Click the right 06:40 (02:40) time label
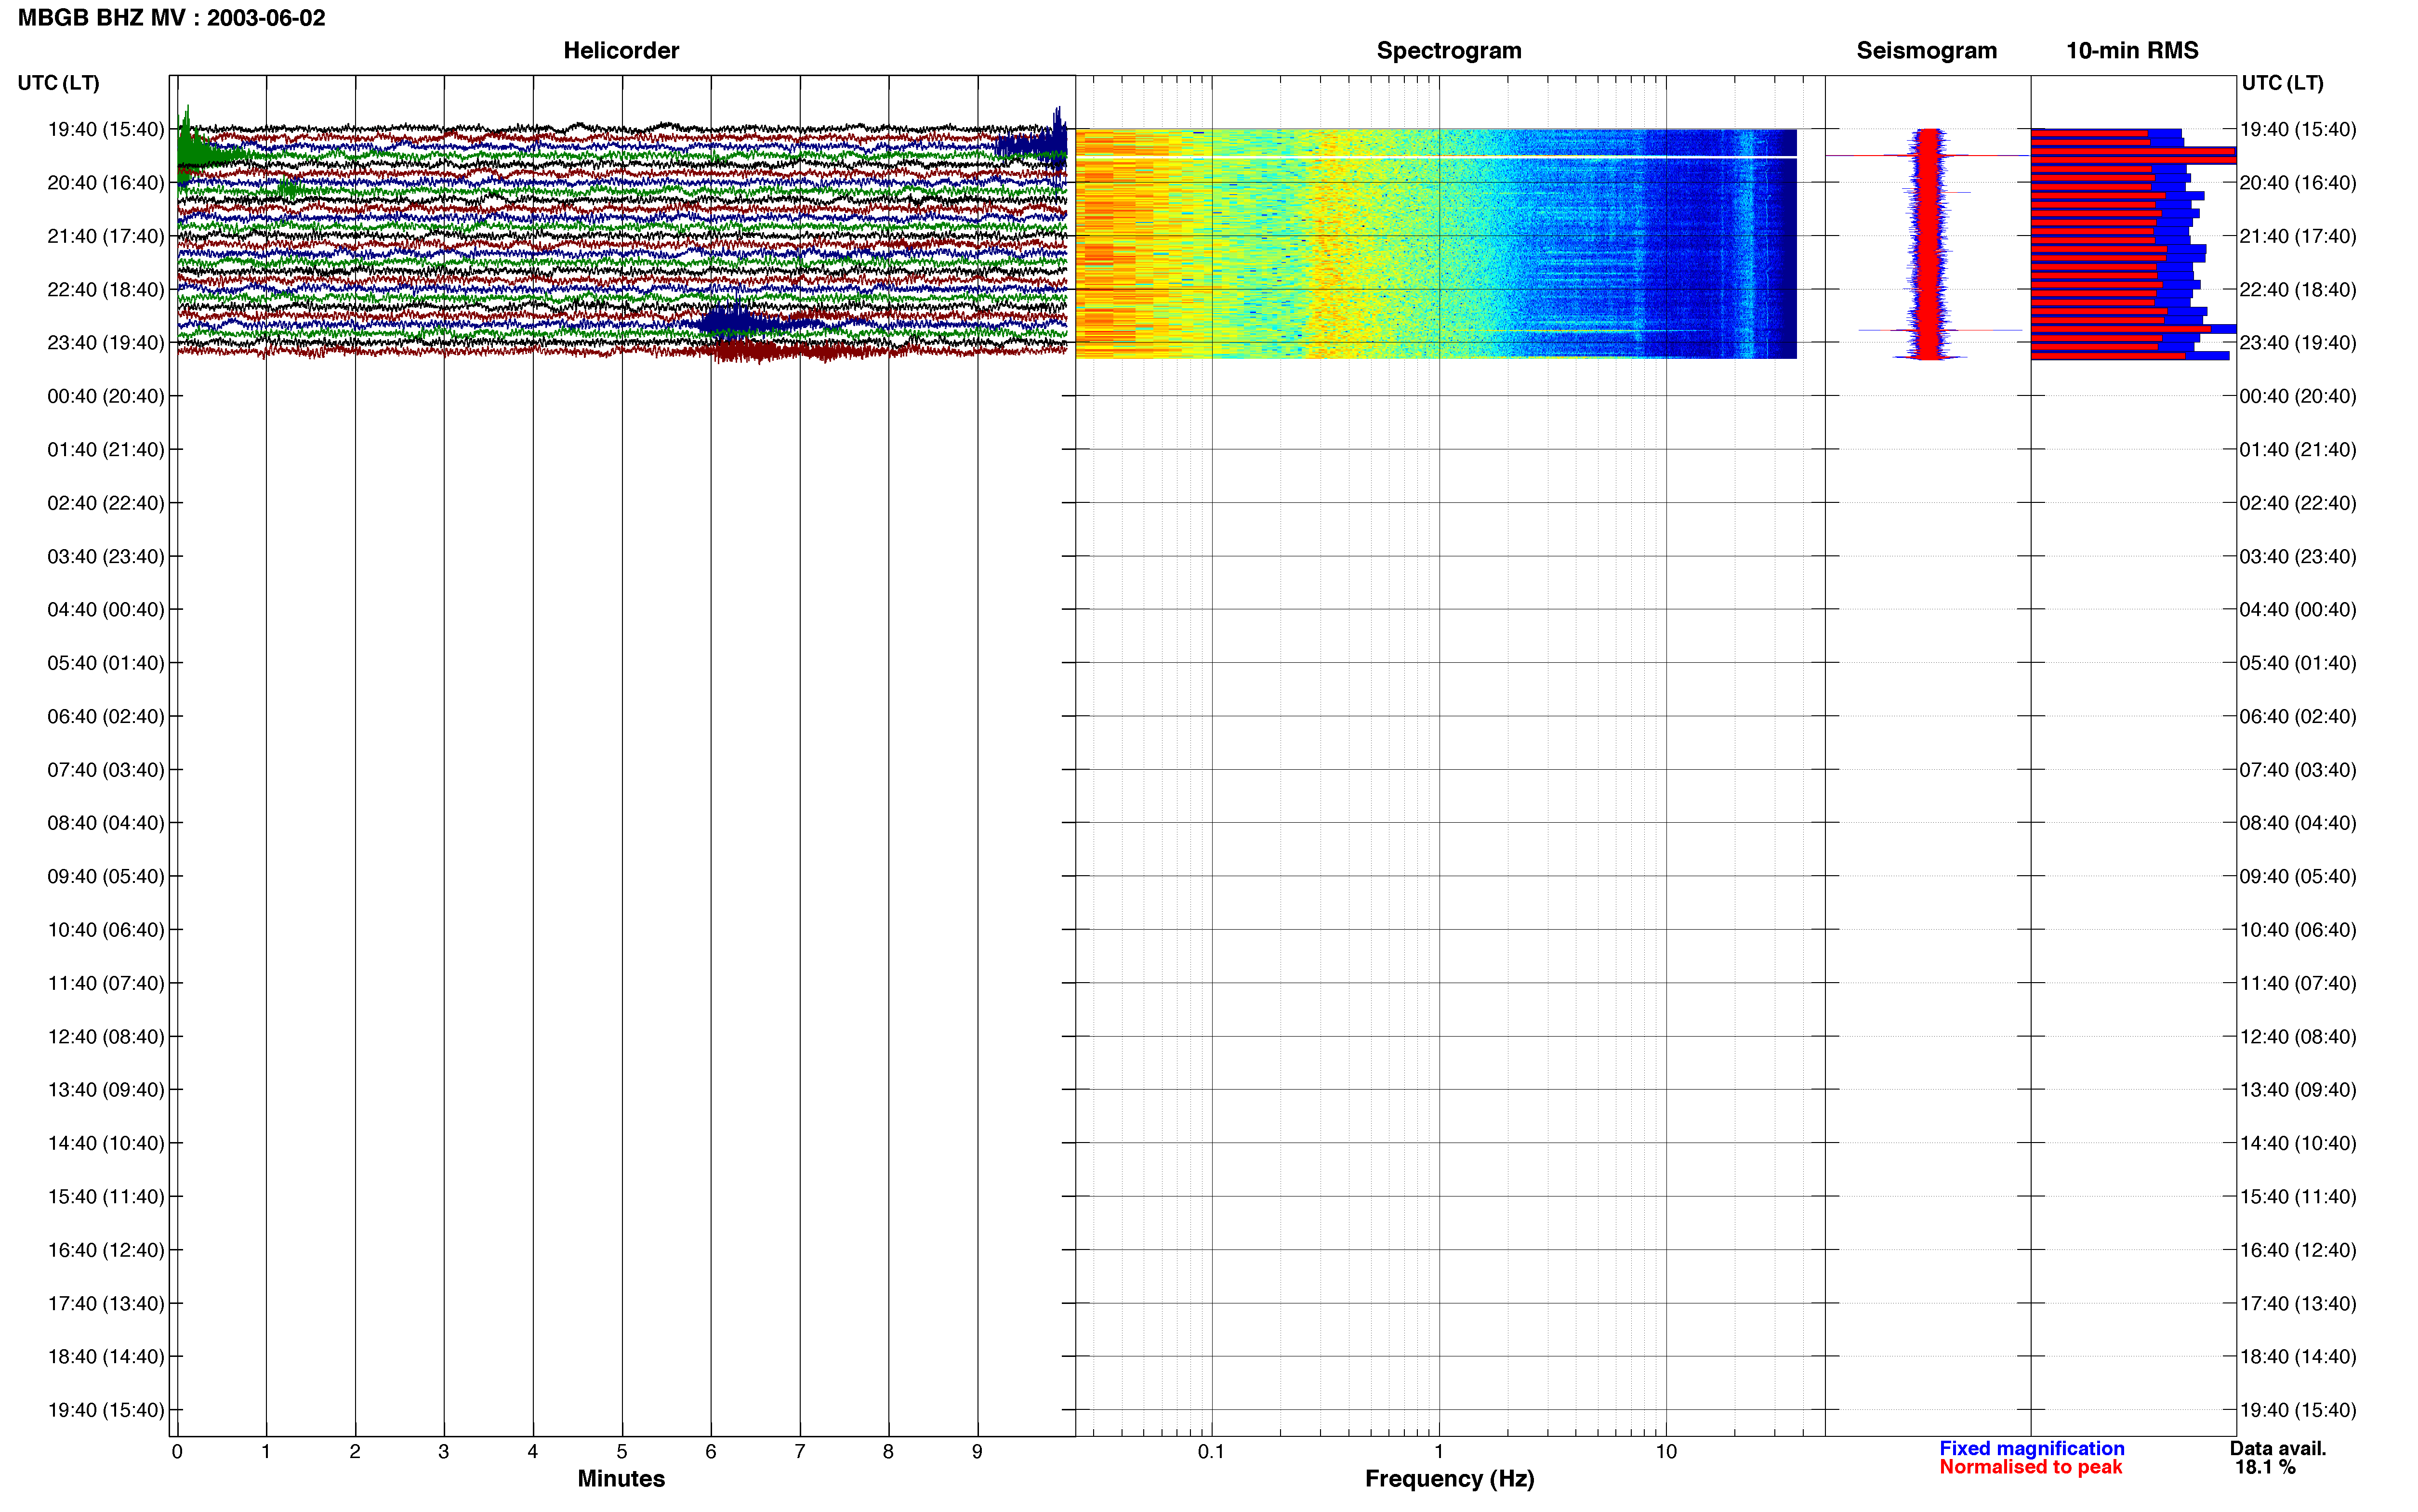 tap(2298, 716)
